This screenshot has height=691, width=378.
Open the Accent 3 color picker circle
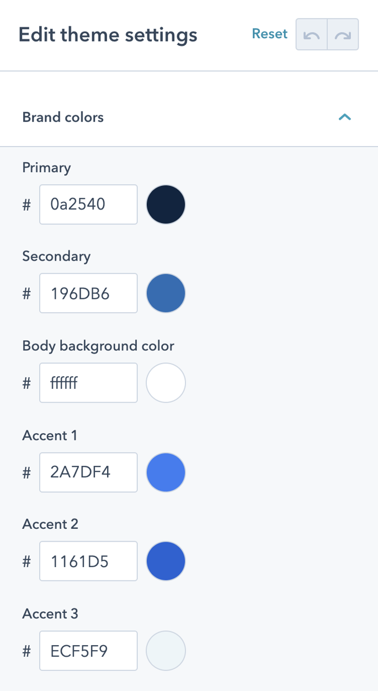[166, 650]
